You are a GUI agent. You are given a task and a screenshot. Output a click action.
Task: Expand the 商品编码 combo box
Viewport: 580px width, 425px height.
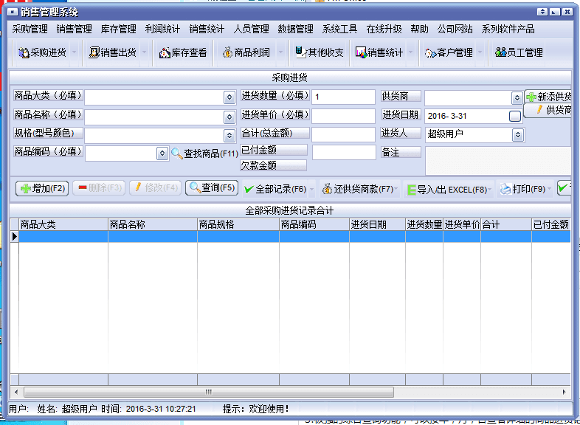(x=162, y=153)
